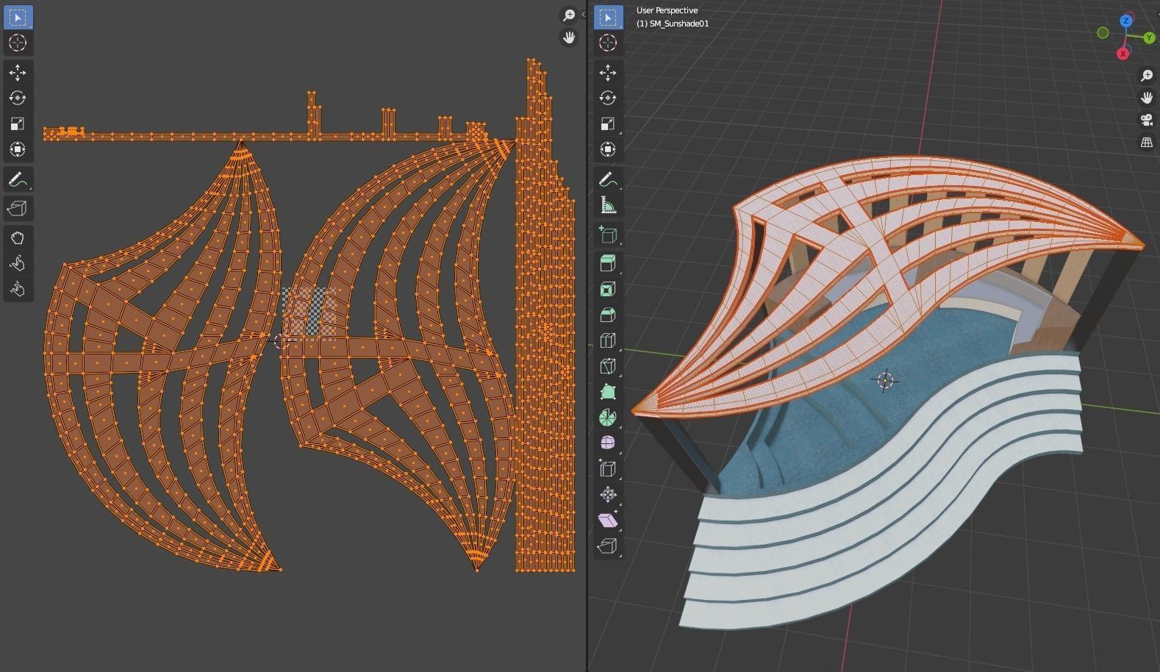Select the Rip Region tool in UV editor

coord(18,209)
